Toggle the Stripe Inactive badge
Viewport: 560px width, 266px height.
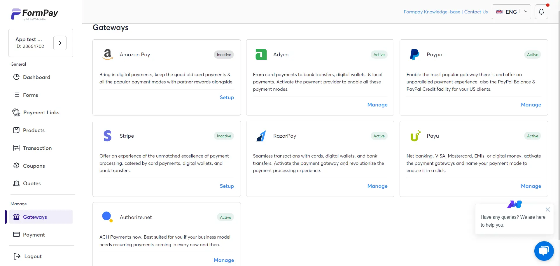pos(223,136)
